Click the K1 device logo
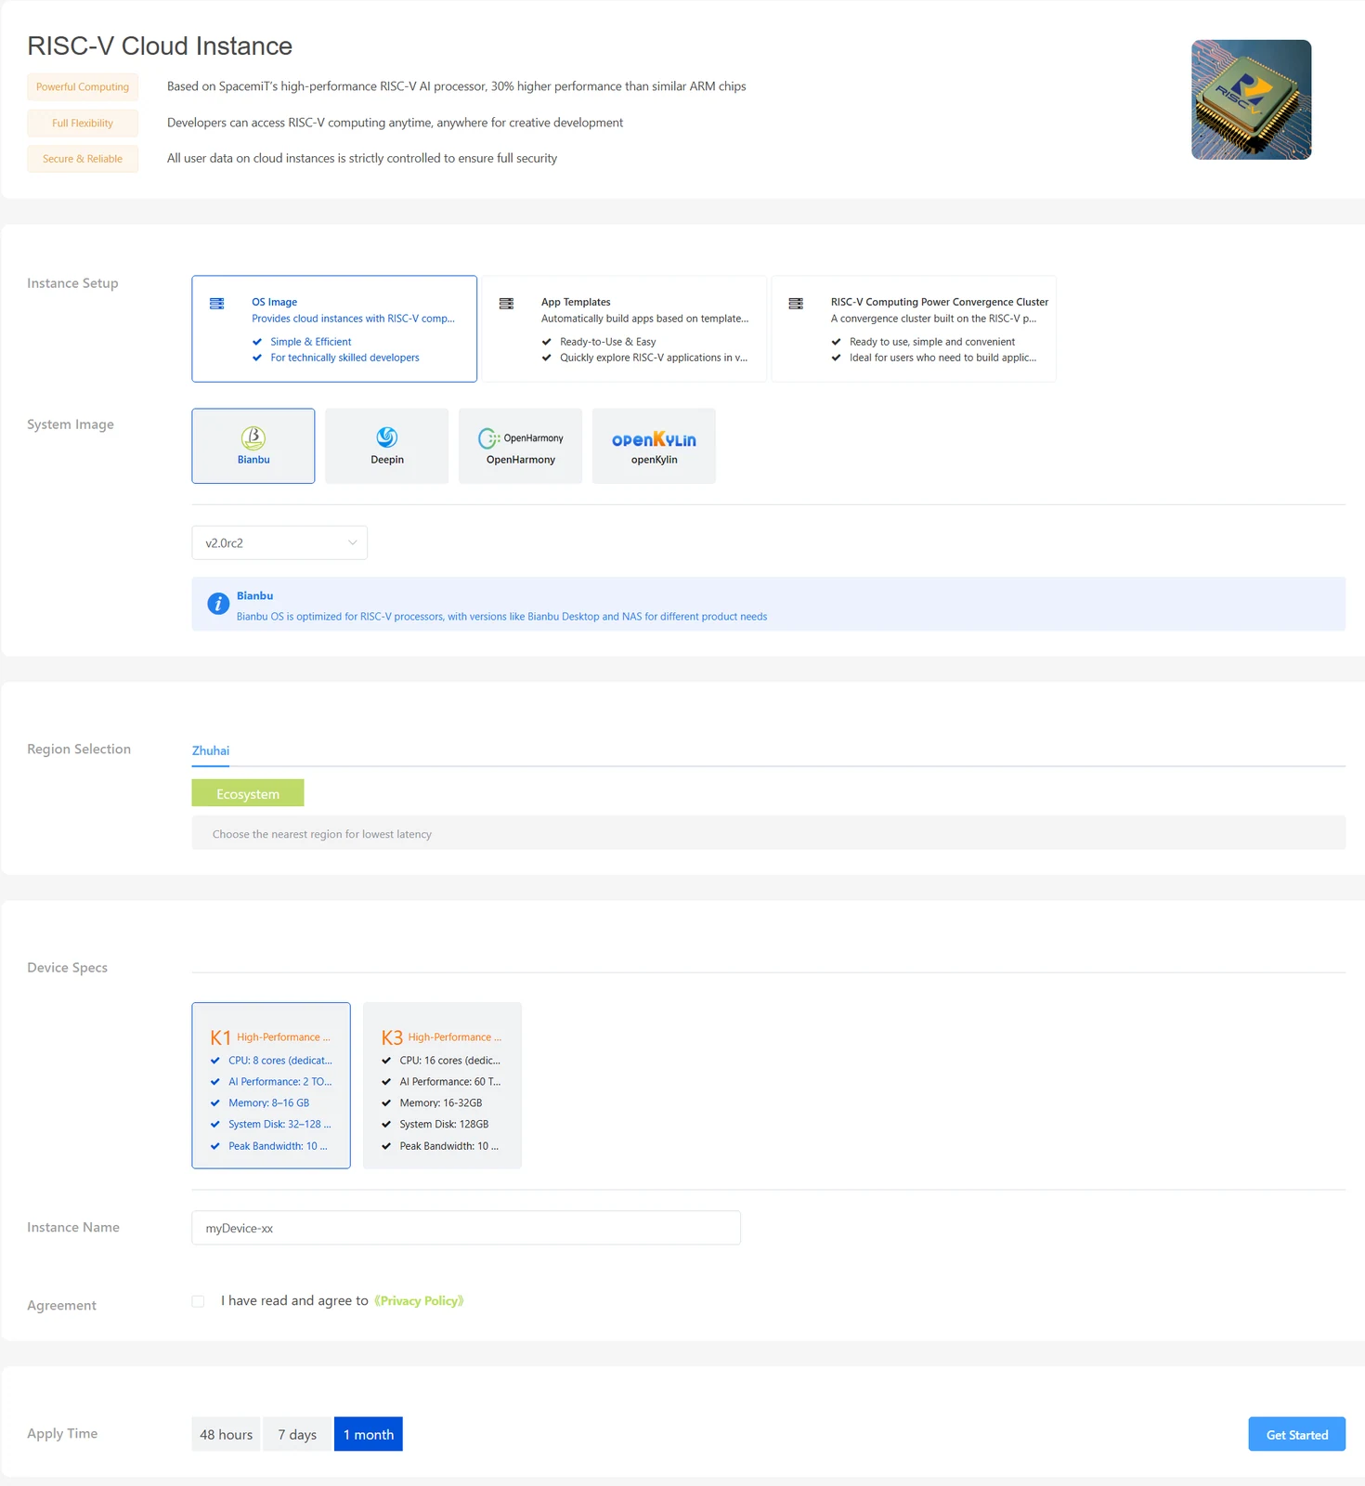The width and height of the screenshot is (1365, 1486). (220, 1037)
